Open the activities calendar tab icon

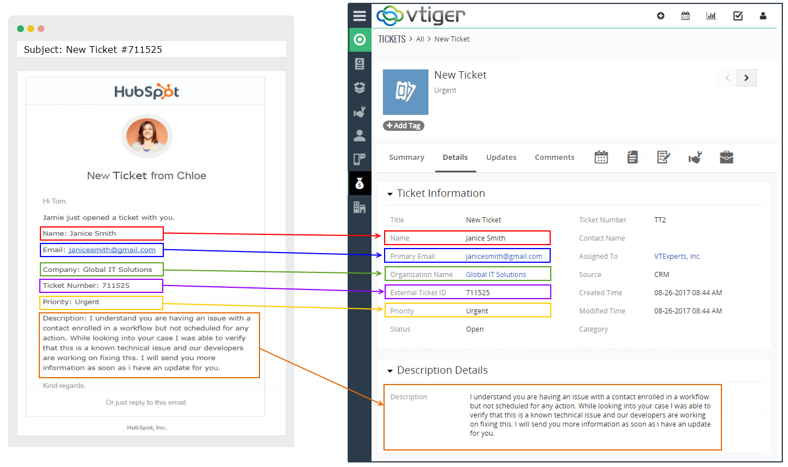coord(601,157)
